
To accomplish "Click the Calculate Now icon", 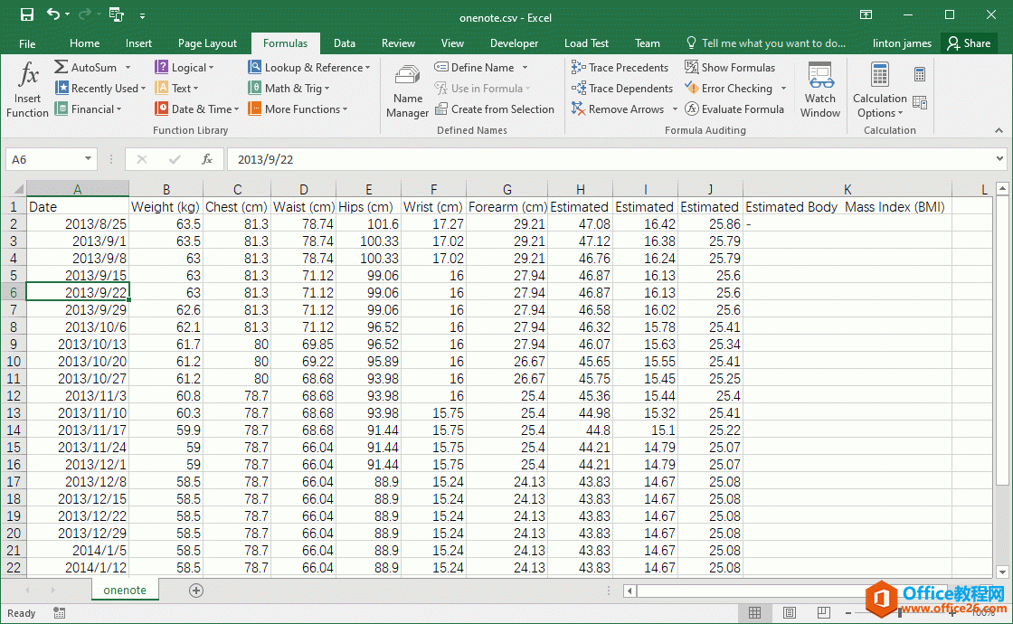I will click(920, 74).
